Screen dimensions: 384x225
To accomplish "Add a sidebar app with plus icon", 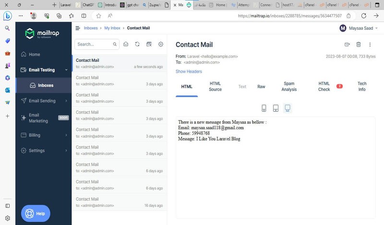I will point(7,116).
